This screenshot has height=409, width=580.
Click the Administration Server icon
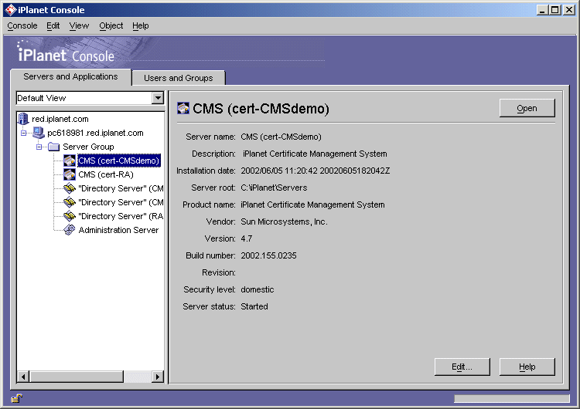click(69, 230)
